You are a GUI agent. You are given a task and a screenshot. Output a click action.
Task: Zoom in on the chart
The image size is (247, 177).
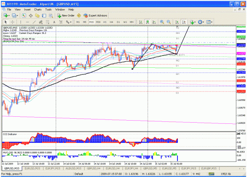(162, 22)
